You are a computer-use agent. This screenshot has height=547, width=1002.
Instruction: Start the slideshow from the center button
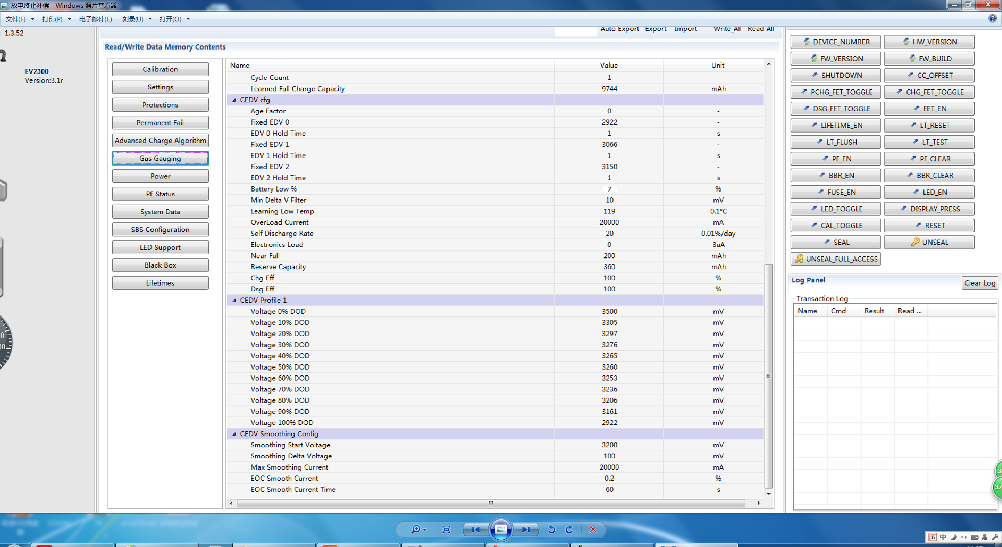pyautogui.click(x=500, y=529)
